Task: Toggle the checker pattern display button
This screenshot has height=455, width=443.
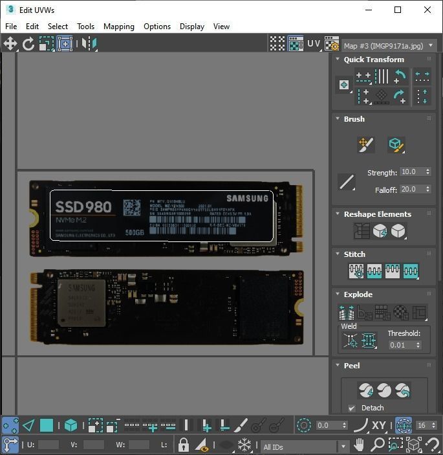Action: pyautogui.click(x=277, y=44)
